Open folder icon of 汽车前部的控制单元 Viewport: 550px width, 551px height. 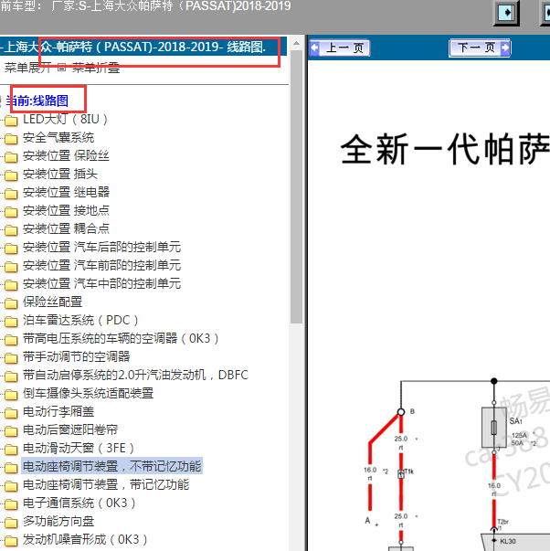click(11, 267)
